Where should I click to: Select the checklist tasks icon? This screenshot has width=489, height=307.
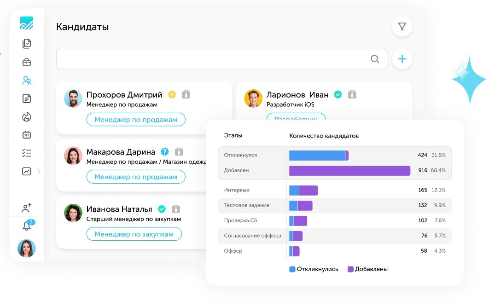[x=26, y=152]
